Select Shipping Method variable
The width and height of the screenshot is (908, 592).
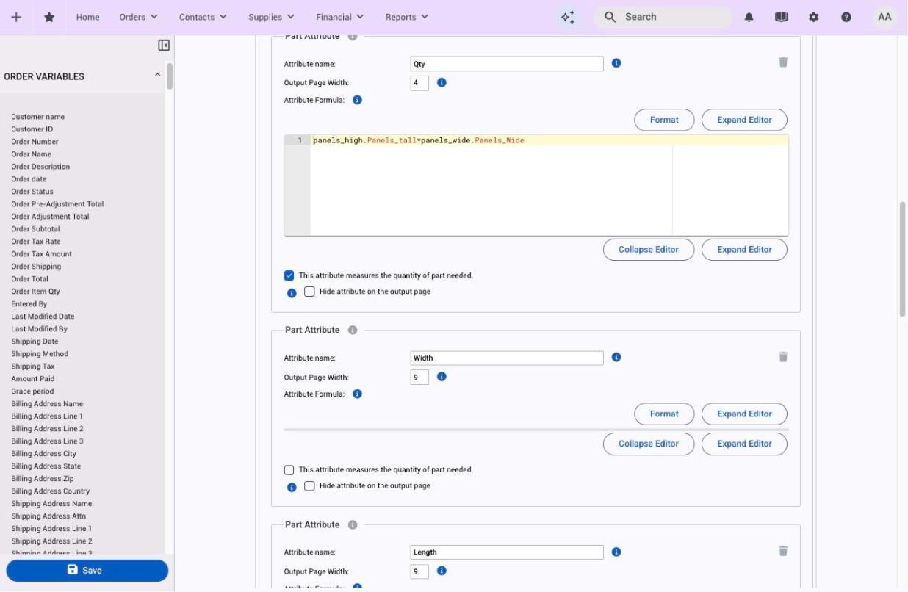point(40,354)
